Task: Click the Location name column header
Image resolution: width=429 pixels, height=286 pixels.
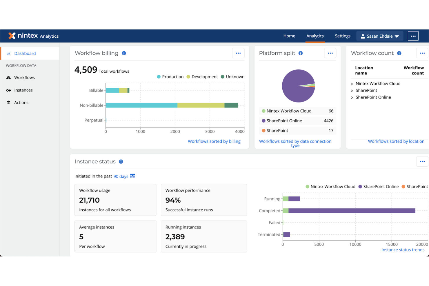Action: point(364,70)
